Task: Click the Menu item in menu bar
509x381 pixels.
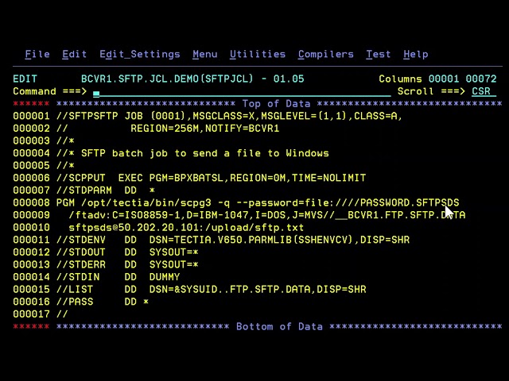Action: 204,54
